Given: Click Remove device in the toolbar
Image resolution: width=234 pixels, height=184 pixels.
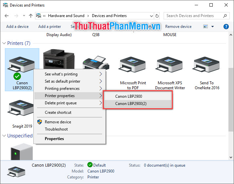Looking at the screenshot, I should point(178,27).
